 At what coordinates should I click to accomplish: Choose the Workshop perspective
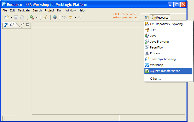click(x=168, y=65)
